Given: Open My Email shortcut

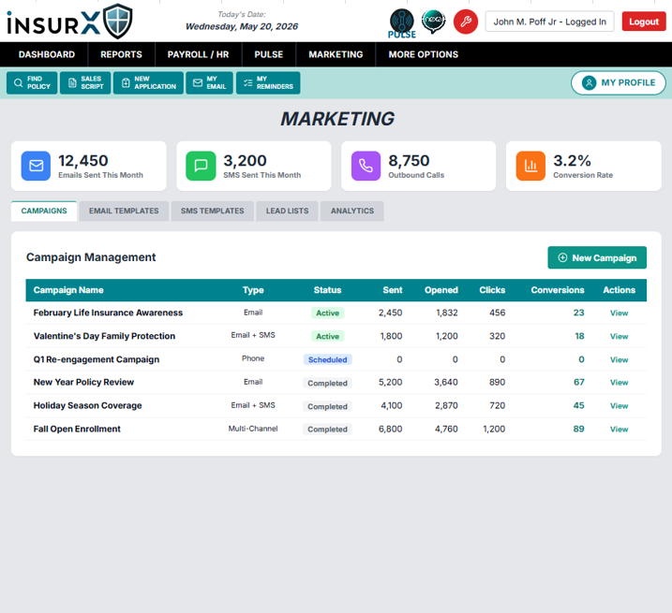Looking at the screenshot, I should point(210,82).
